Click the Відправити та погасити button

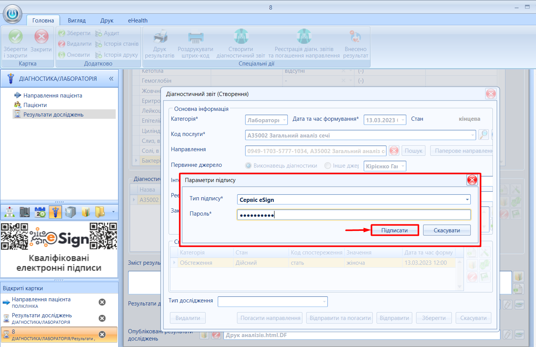(340, 318)
